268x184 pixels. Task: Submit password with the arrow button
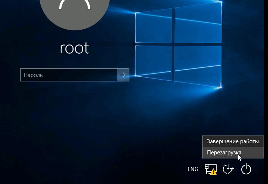(123, 75)
